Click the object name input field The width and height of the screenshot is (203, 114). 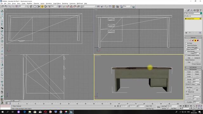pos(192,13)
